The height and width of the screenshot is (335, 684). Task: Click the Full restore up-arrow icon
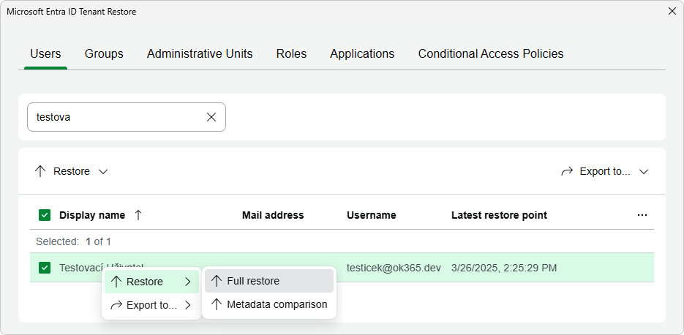coord(217,281)
